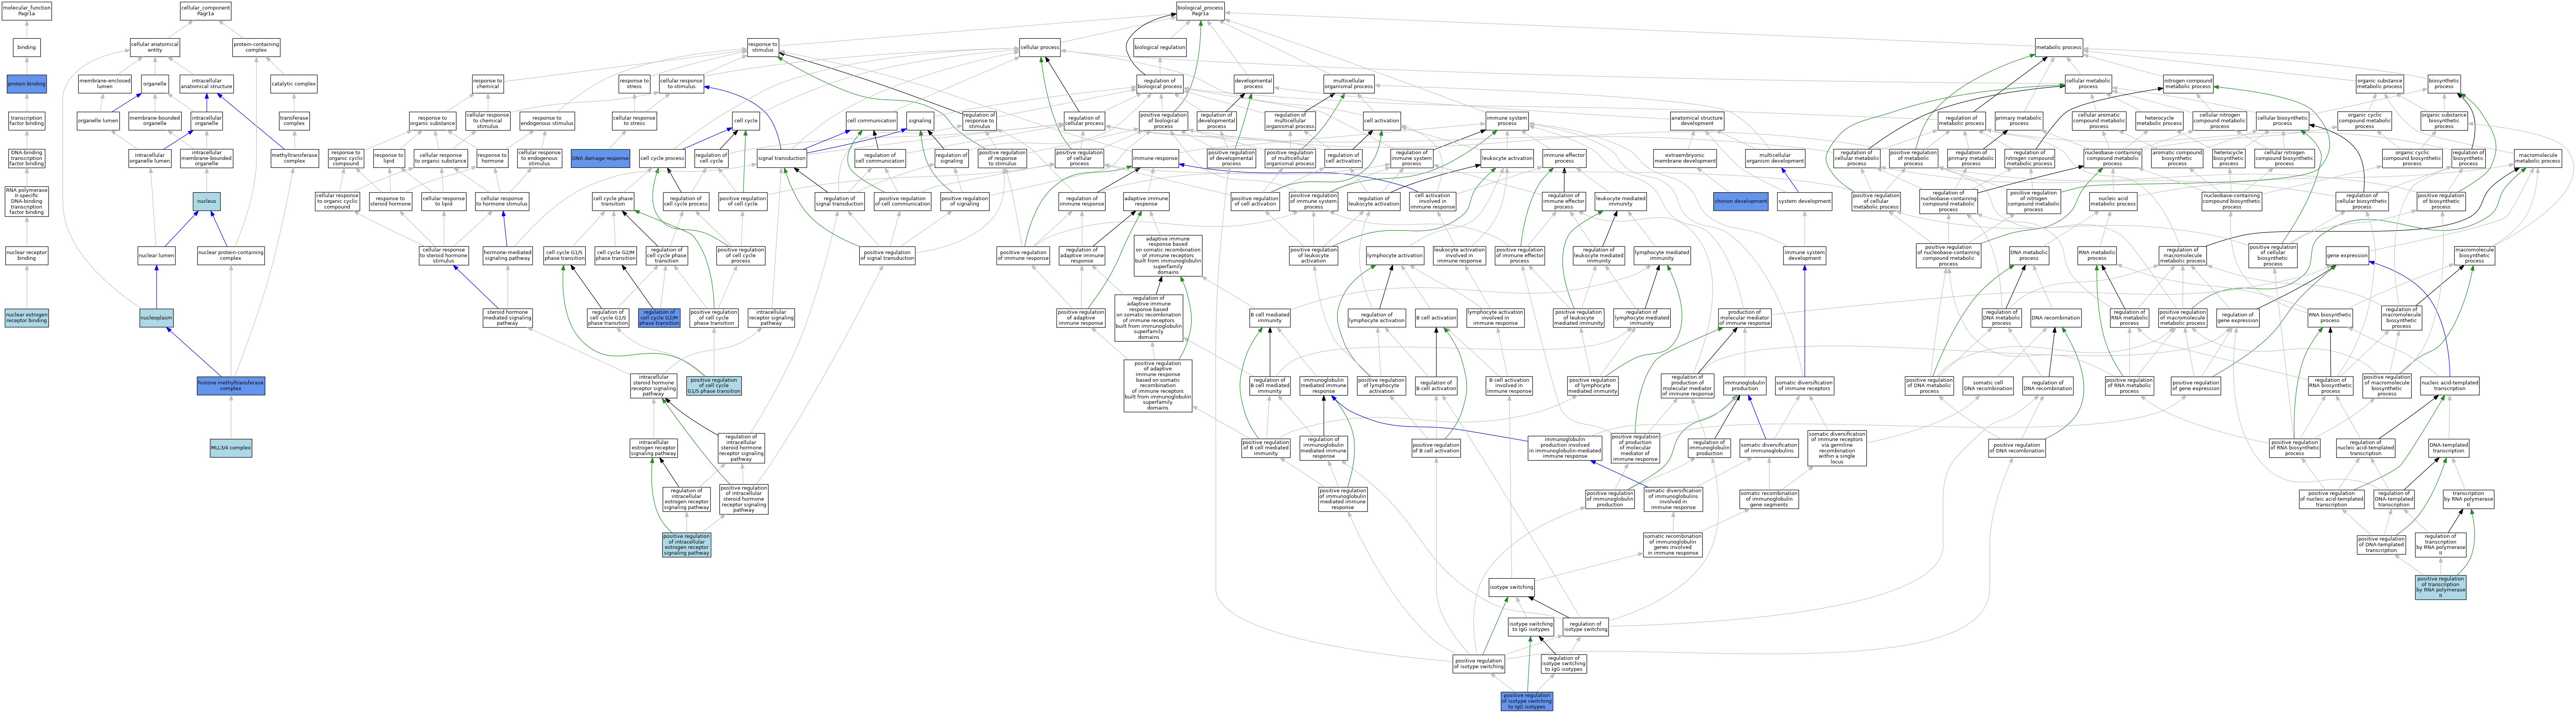The image size is (2576, 713).
Task: Click the 'response to chemical' node
Action: pos(488,84)
